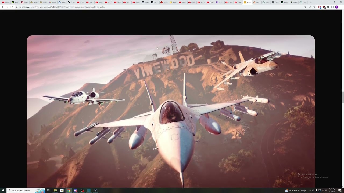
Task: Switch to the DIM tab
Action: 256,2
